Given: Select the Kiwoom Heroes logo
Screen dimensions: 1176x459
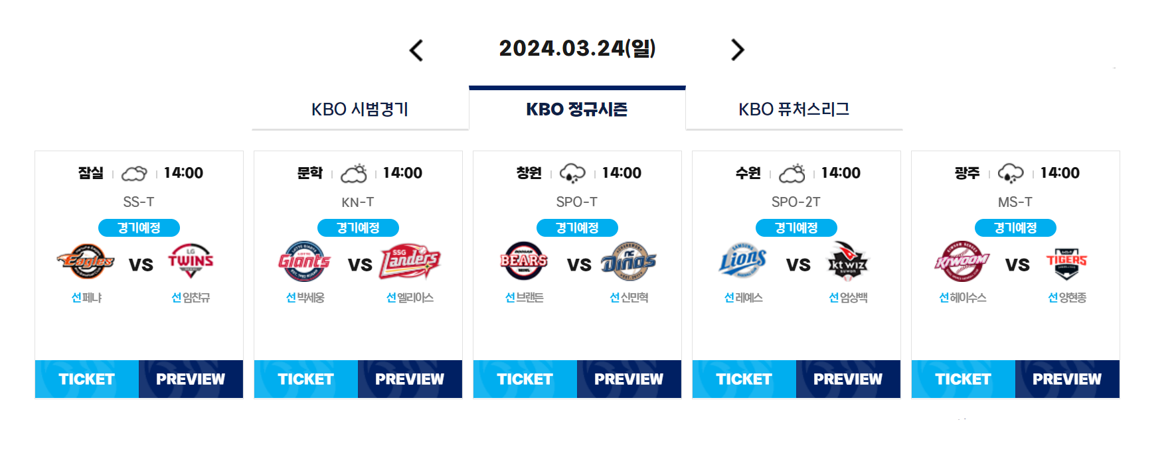Looking at the screenshot, I should [962, 261].
